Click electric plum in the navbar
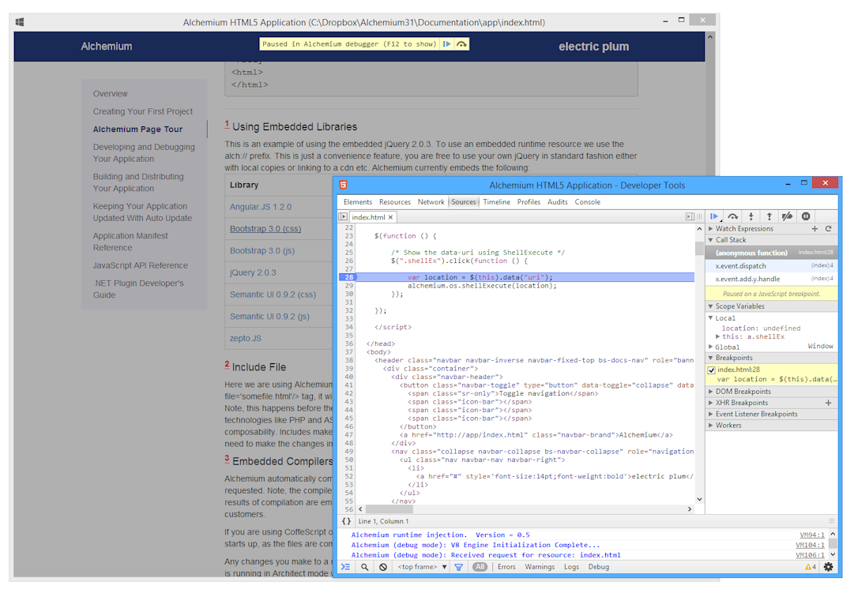 (x=593, y=47)
